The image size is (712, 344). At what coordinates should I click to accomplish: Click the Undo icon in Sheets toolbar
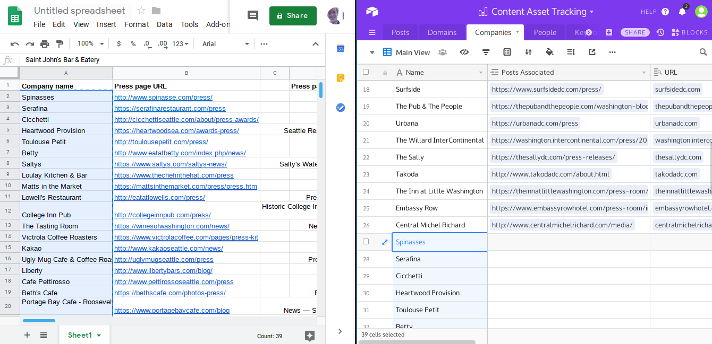[15, 44]
